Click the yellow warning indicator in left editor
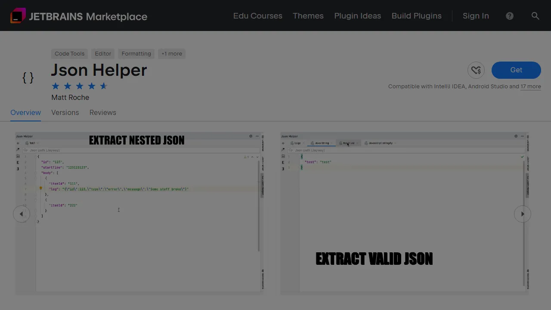 click(40, 189)
